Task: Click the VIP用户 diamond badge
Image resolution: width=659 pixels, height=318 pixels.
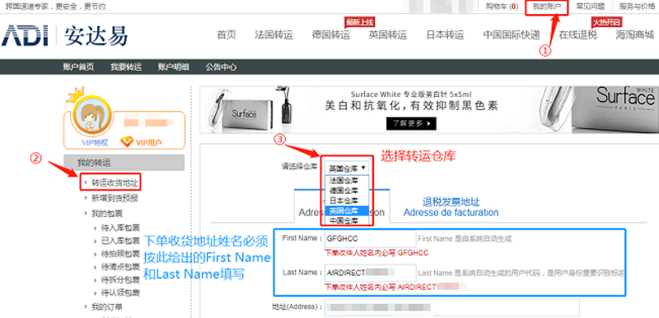Action: click(x=141, y=142)
